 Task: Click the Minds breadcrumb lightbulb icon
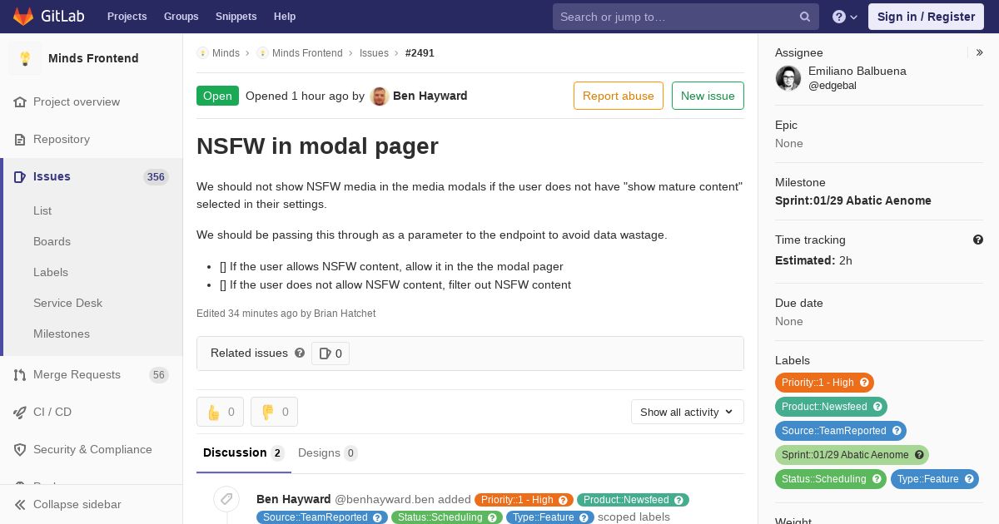(202, 53)
